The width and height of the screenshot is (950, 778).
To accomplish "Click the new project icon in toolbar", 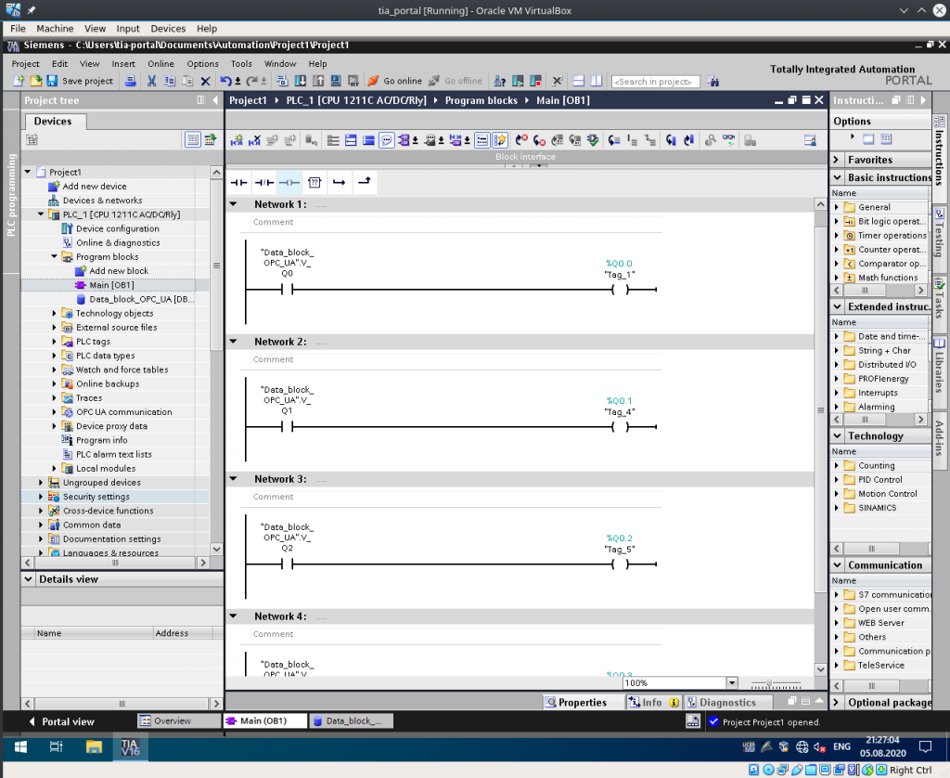I will click(19, 81).
